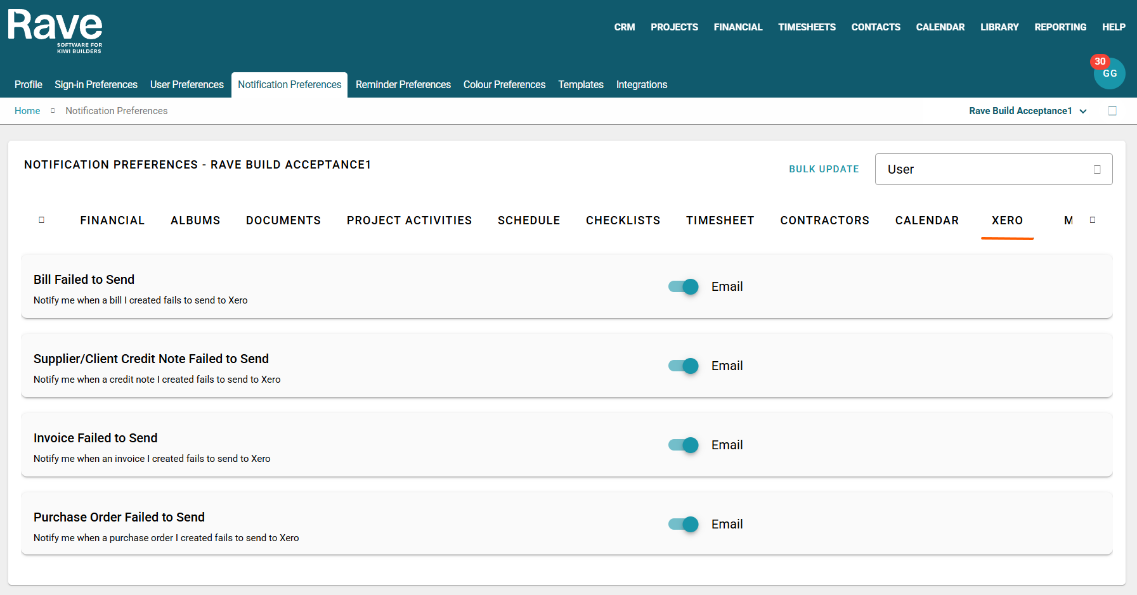
Task: Click 'Notify me when a credit note' description
Action: (x=157, y=380)
